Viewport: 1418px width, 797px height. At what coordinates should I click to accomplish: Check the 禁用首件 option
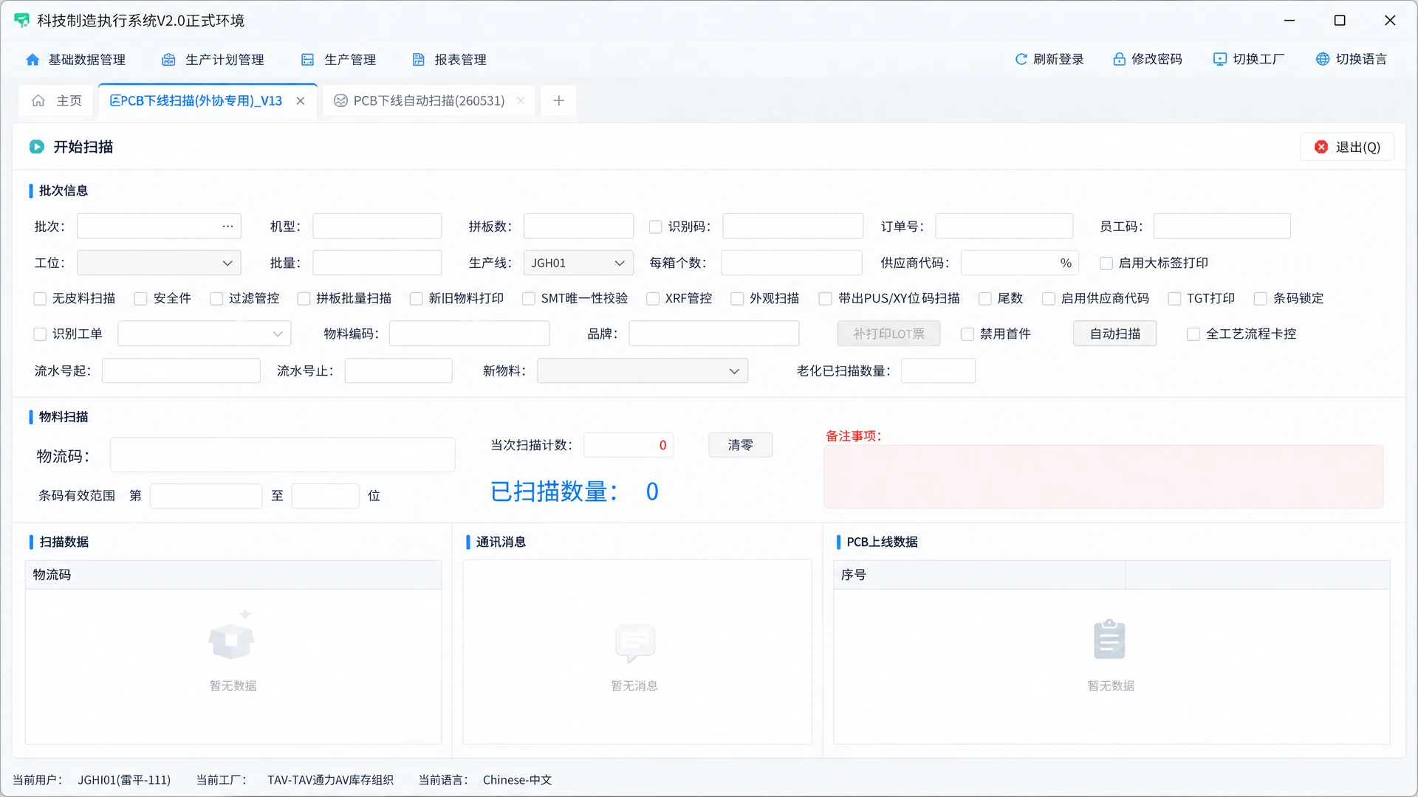coord(967,334)
